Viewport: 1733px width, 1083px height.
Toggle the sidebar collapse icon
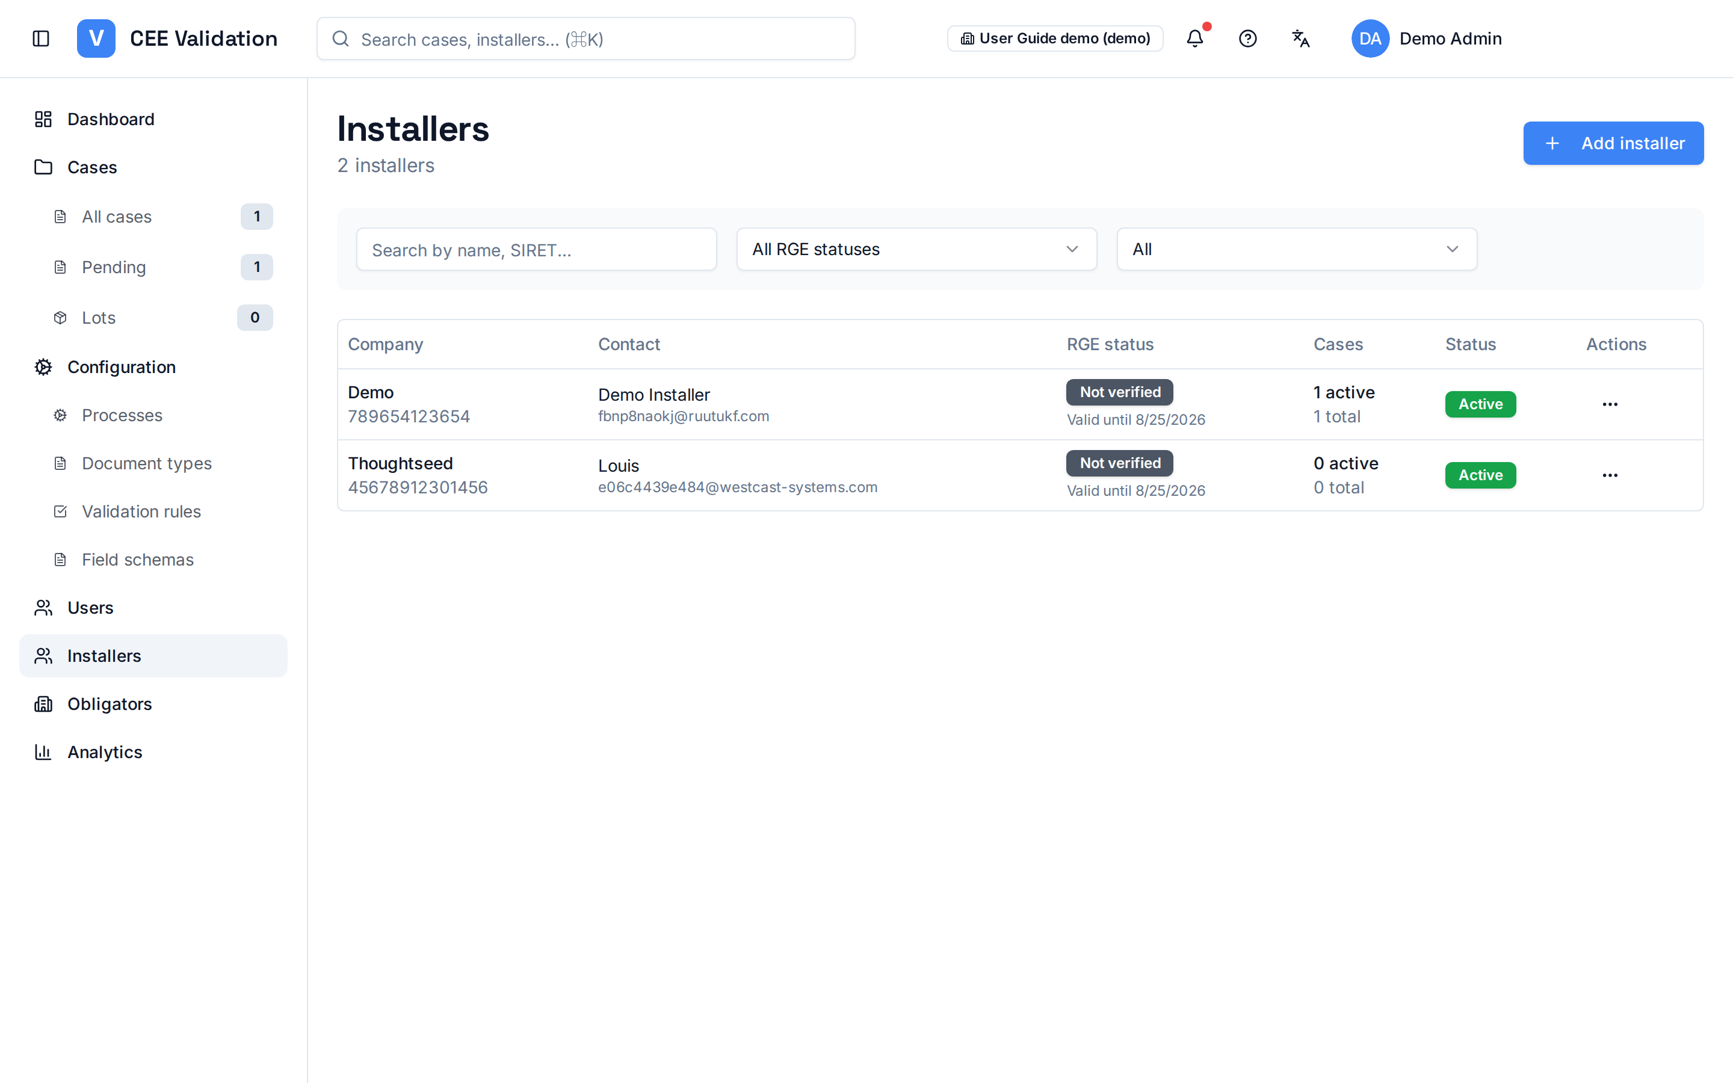point(41,39)
